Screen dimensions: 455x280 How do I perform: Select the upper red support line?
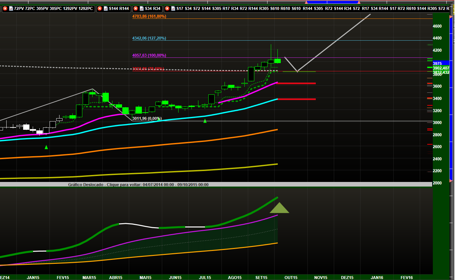click(x=296, y=83)
